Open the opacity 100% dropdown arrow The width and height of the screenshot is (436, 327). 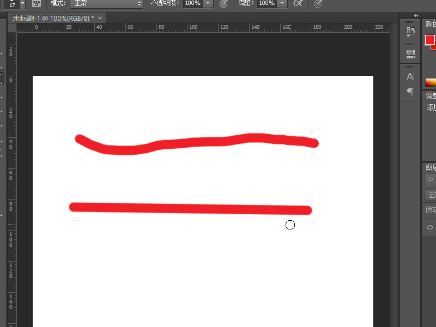(208, 4)
